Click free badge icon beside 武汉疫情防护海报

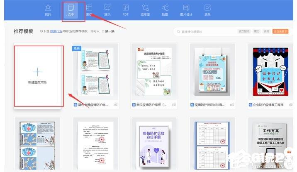pos(134,105)
